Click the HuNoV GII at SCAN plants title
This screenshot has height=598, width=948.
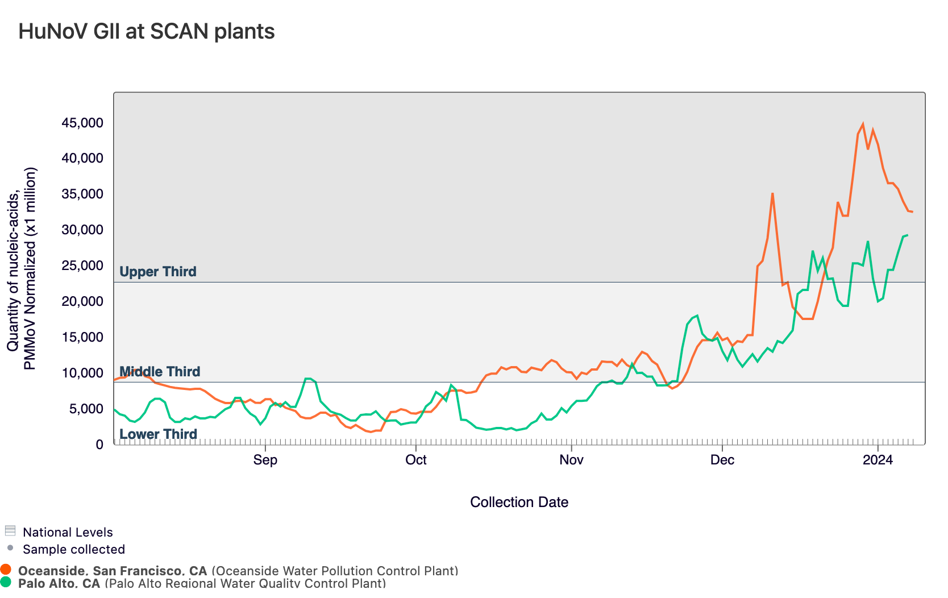147,31
